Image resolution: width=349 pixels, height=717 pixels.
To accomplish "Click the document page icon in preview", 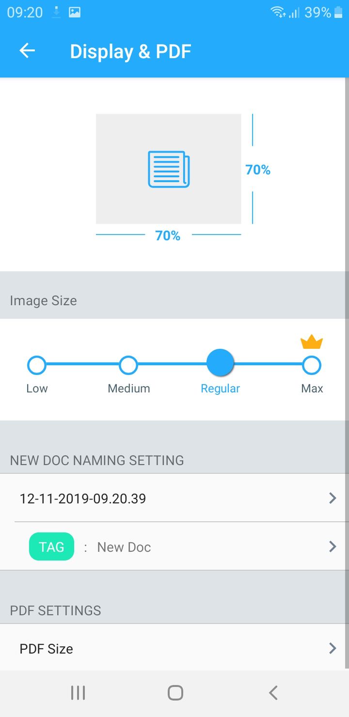I will tap(169, 169).
